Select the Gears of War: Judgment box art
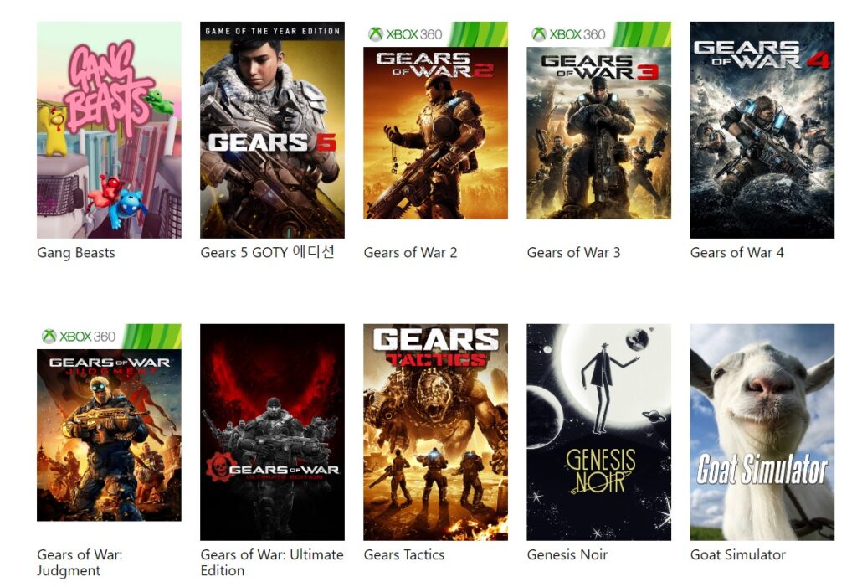Screen dimensions: 857x587 (109, 422)
